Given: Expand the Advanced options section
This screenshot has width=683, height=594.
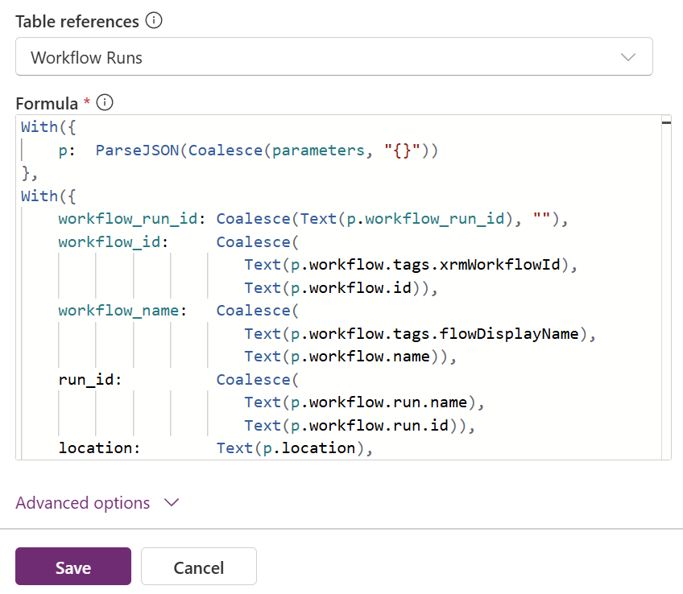Looking at the screenshot, I should pyautogui.click(x=83, y=503).
